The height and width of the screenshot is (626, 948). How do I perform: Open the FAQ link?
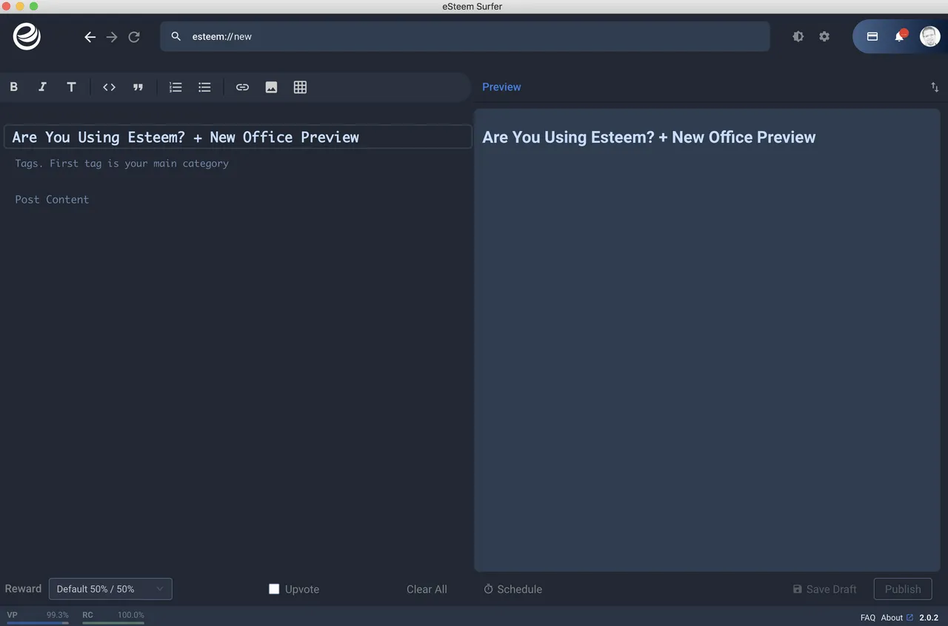tap(867, 618)
